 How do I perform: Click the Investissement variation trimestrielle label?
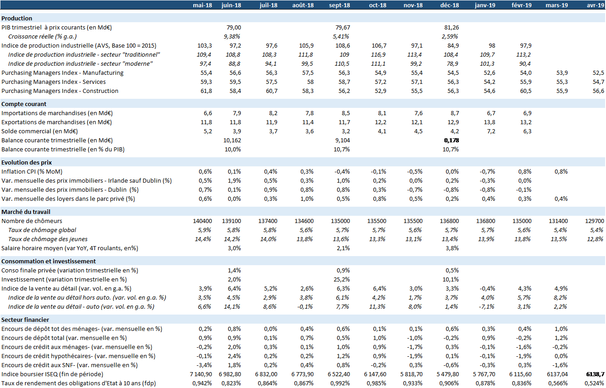[64, 279]
